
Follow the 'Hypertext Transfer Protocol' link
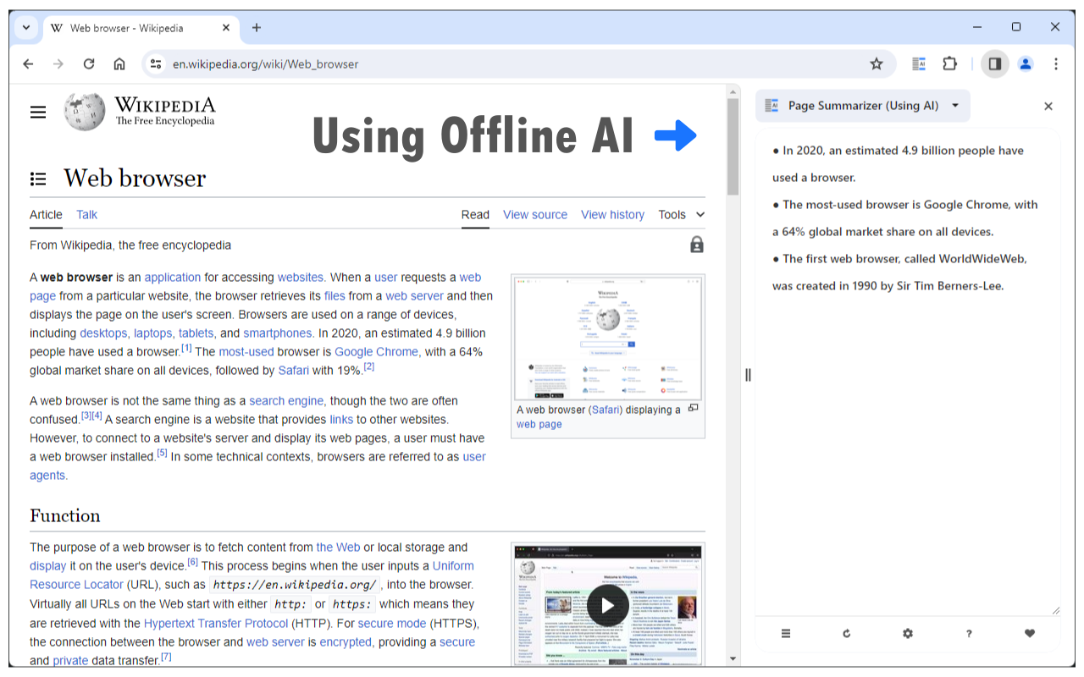[216, 623]
